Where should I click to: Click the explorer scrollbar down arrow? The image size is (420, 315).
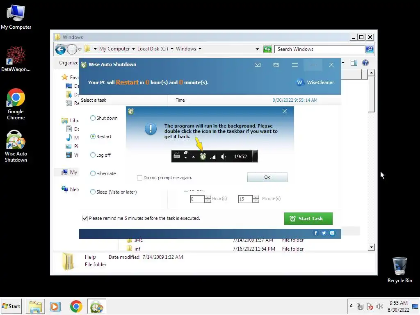click(x=371, y=247)
